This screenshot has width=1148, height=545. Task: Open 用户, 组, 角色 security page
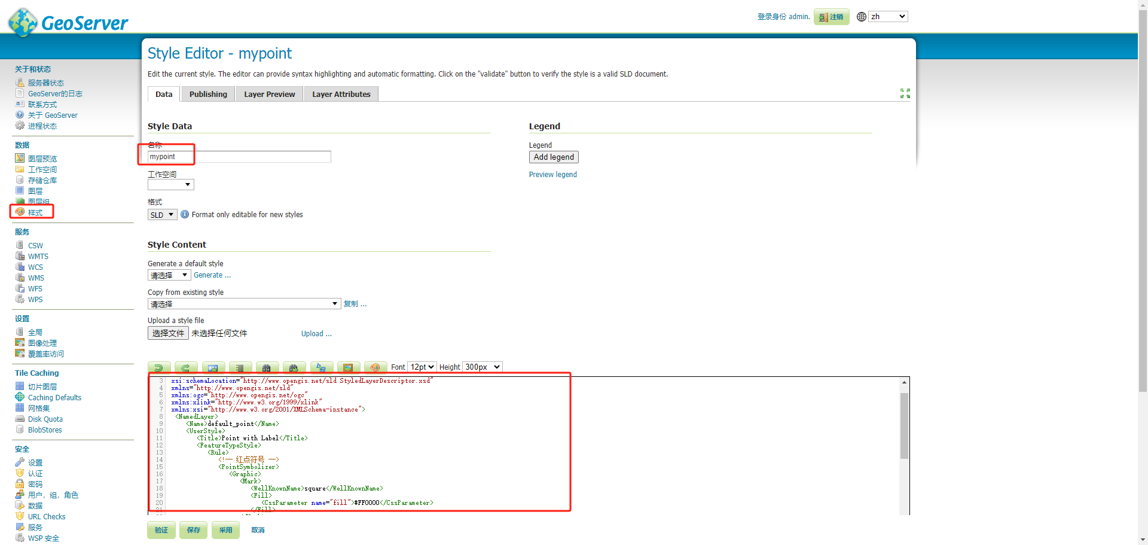pos(53,495)
